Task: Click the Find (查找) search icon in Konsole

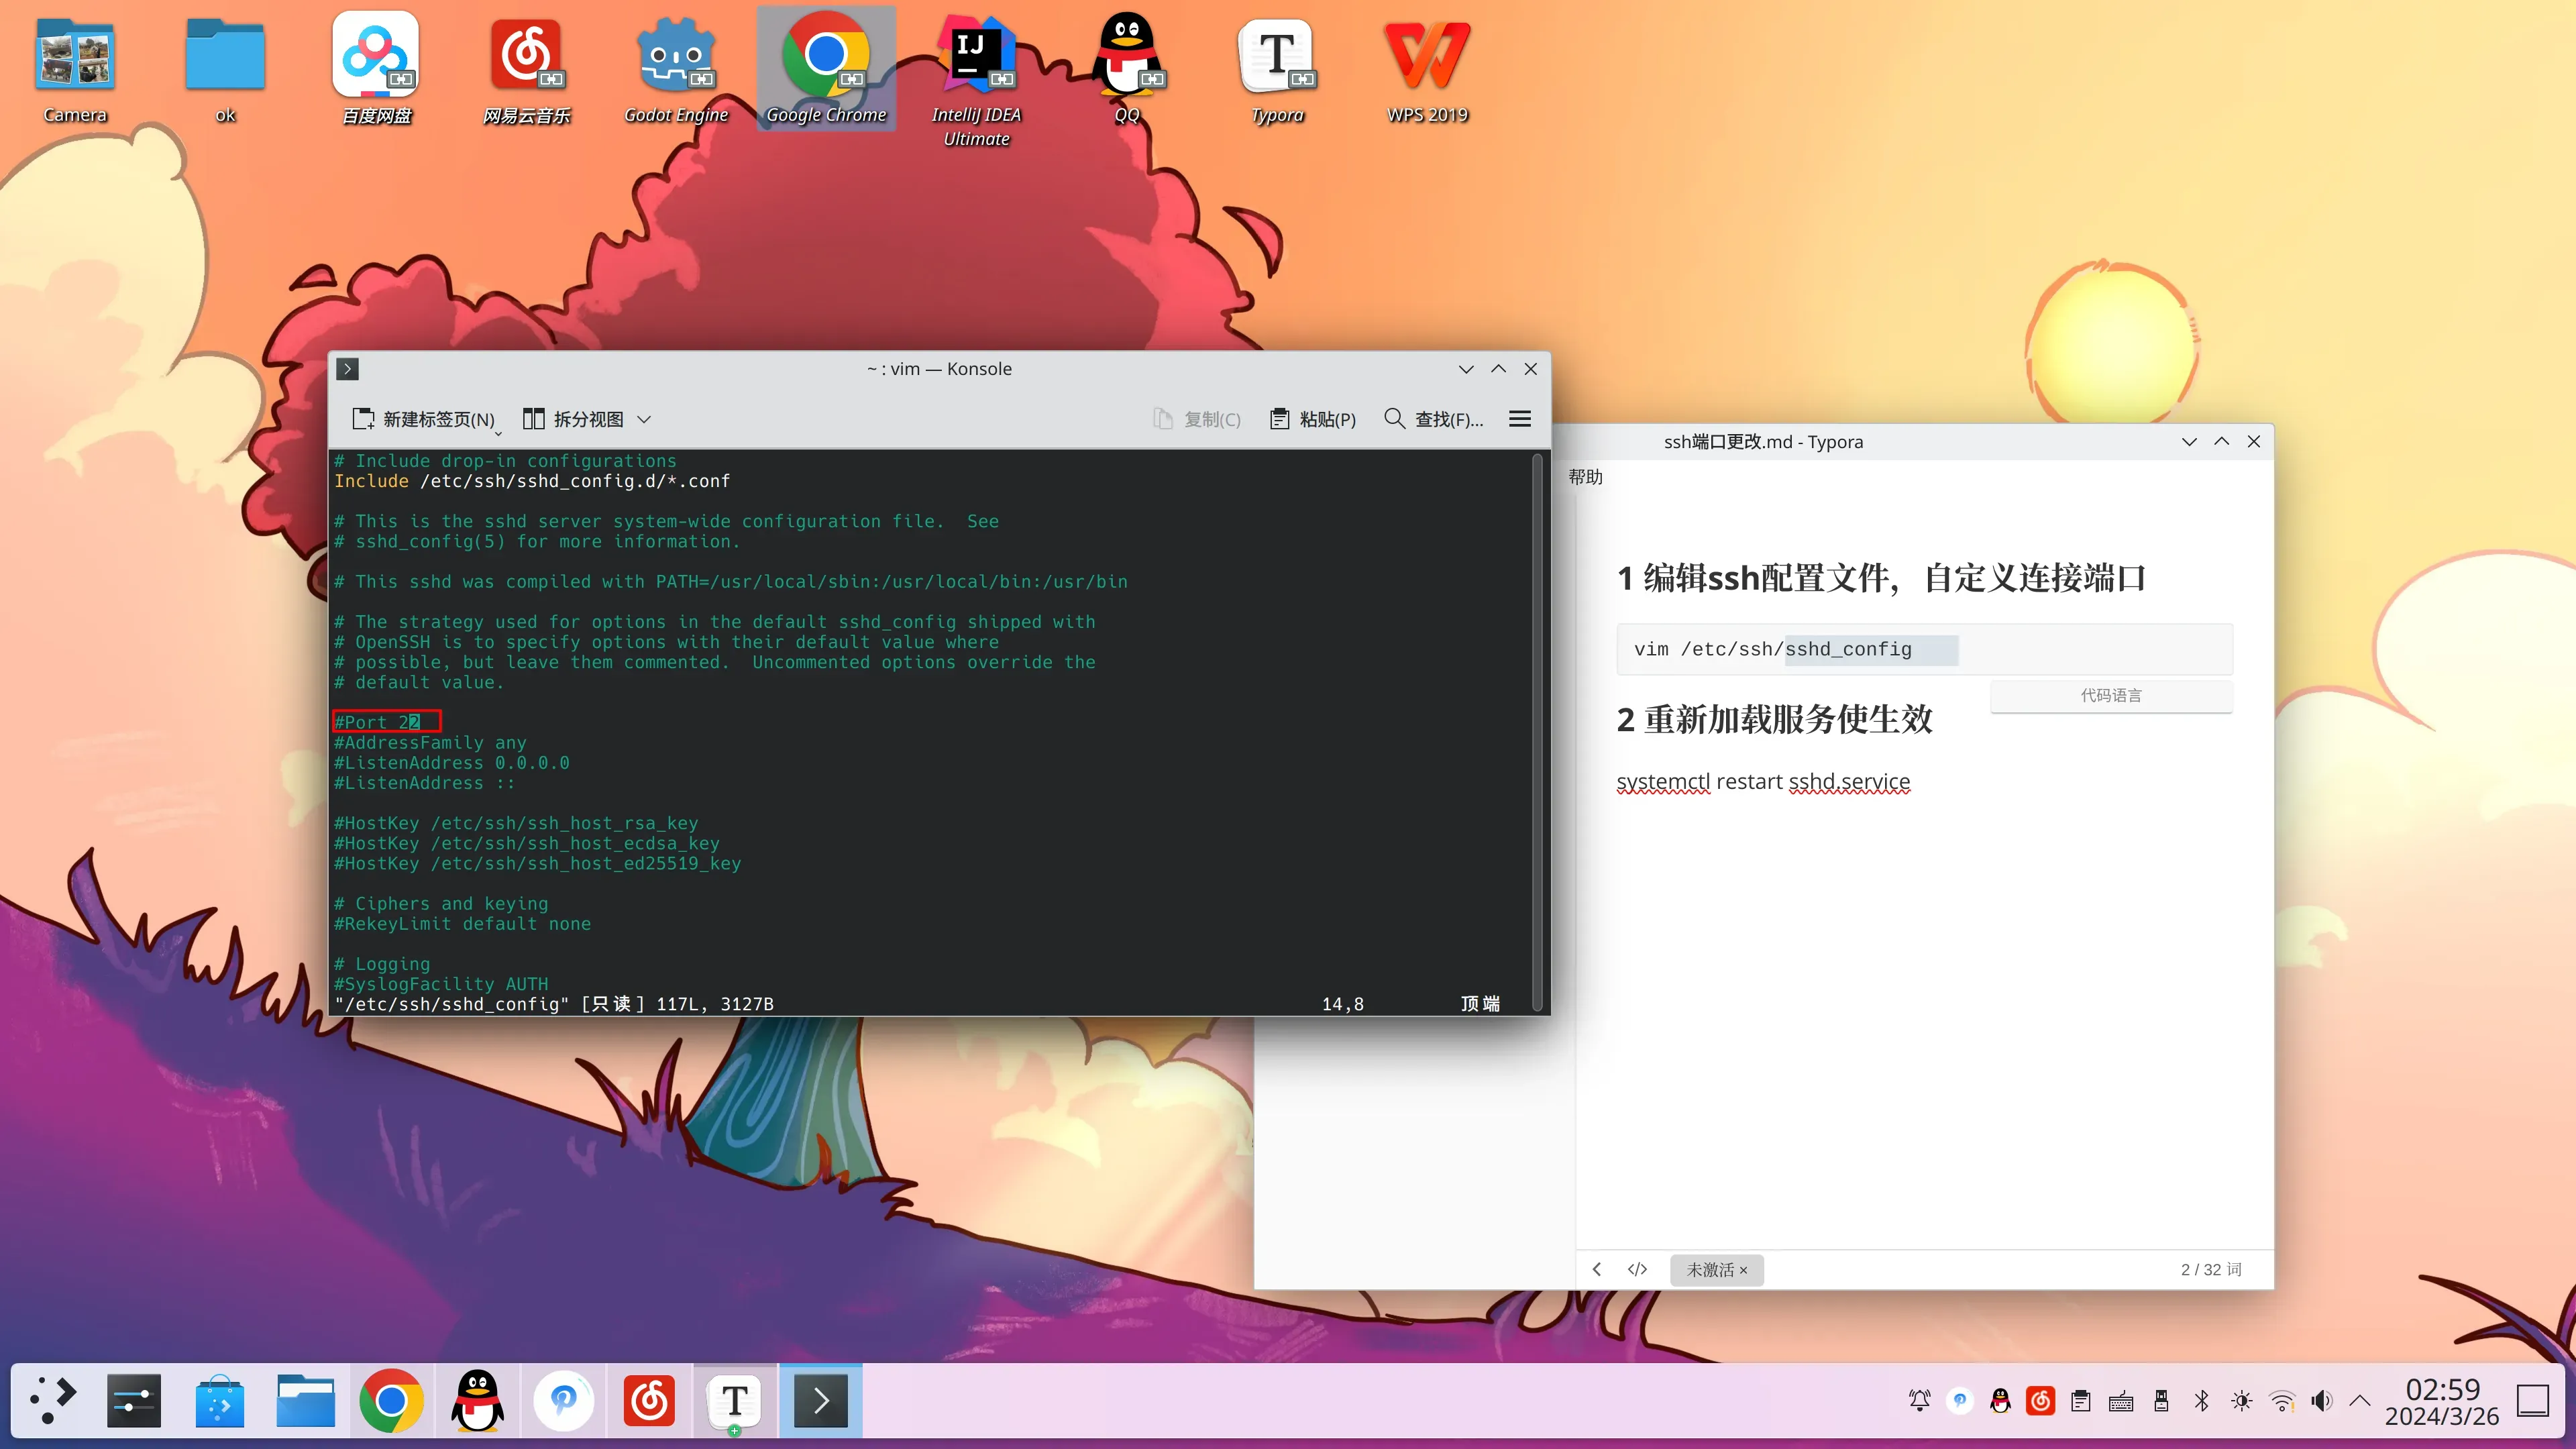Action: pyautogui.click(x=1394, y=418)
